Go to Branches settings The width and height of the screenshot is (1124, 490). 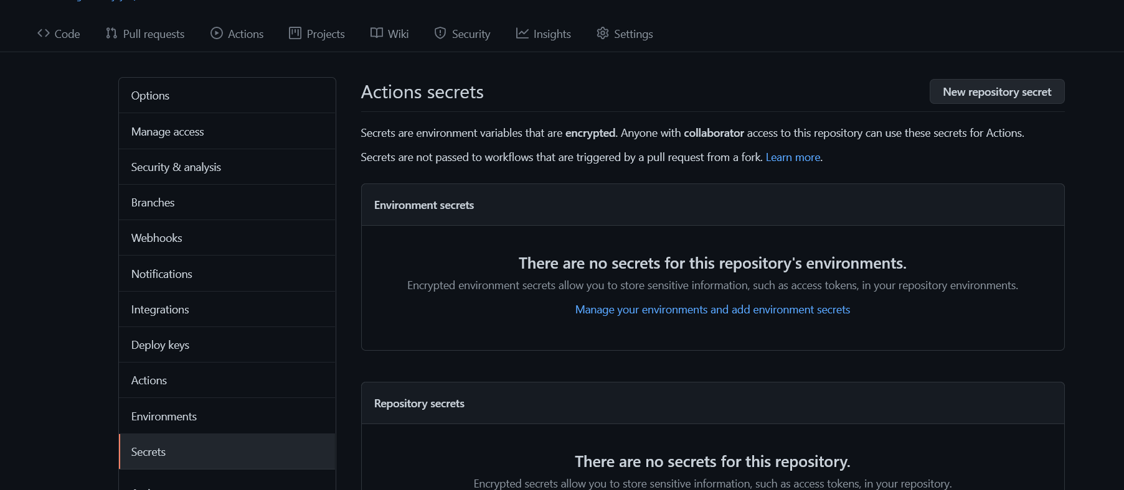tap(227, 202)
